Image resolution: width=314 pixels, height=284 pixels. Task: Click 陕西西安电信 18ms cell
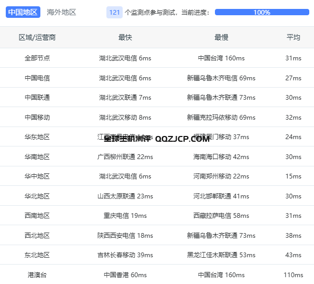click(x=125, y=236)
